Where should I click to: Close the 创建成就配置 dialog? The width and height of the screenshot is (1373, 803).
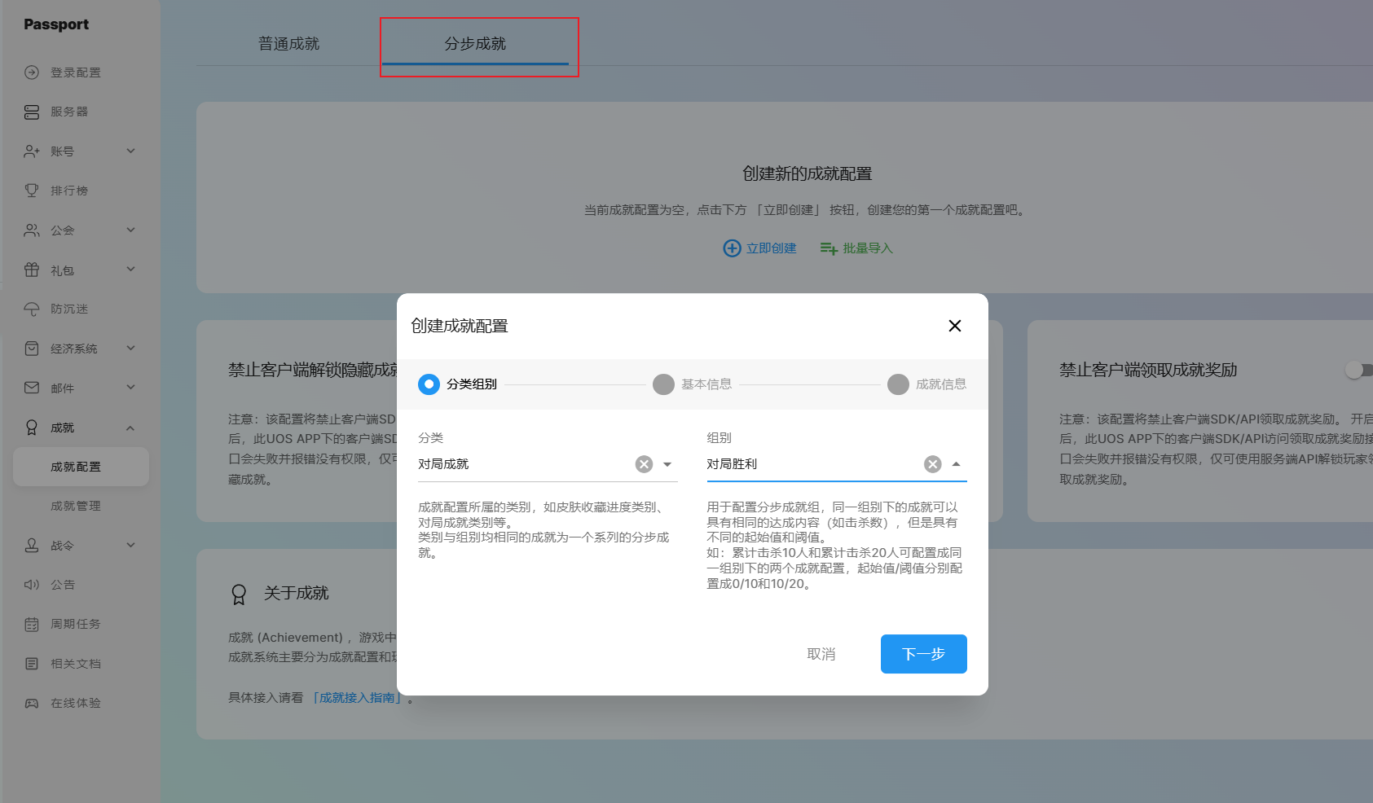pyautogui.click(x=955, y=326)
